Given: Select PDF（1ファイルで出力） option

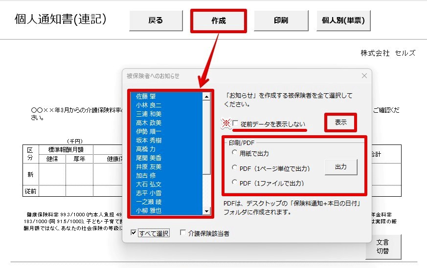Looking at the screenshot, I should click(x=234, y=182).
